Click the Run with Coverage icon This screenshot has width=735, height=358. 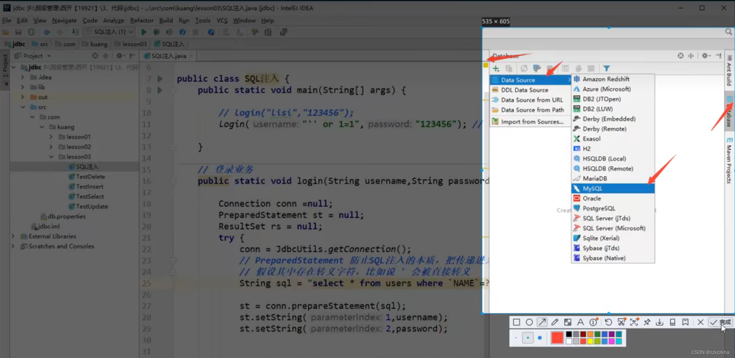pyautogui.click(x=169, y=32)
